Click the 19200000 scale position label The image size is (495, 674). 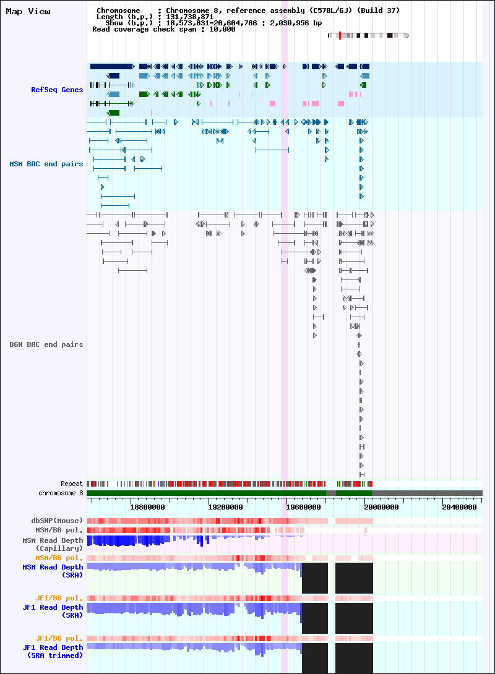(225, 507)
